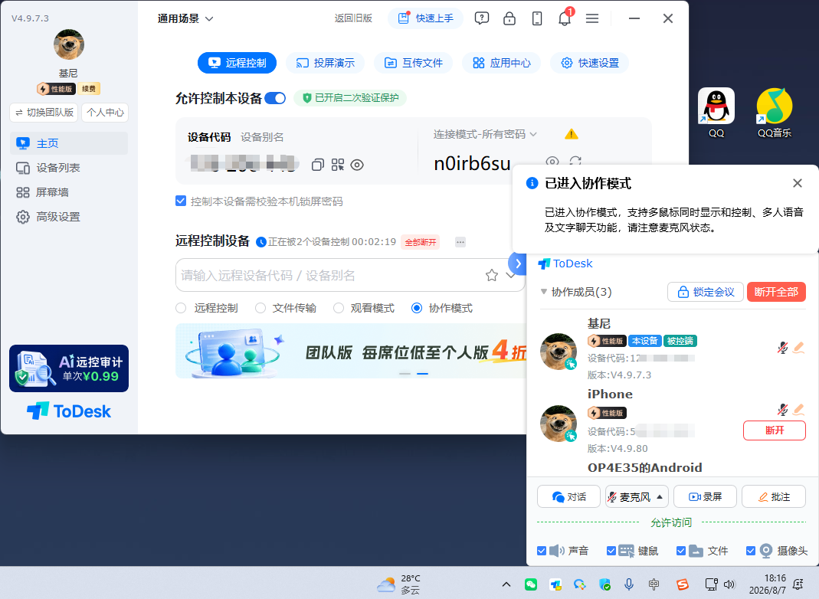Toggle 摄像头 access checkbox
Viewport: 819px width, 599px height.
pos(751,551)
